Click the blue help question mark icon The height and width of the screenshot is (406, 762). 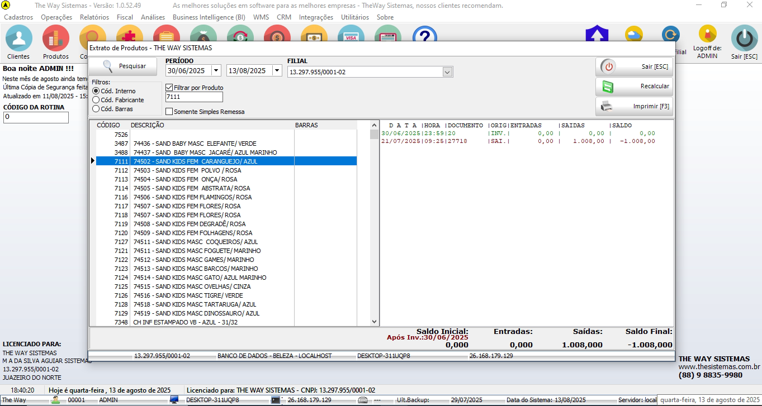click(424, 34)
